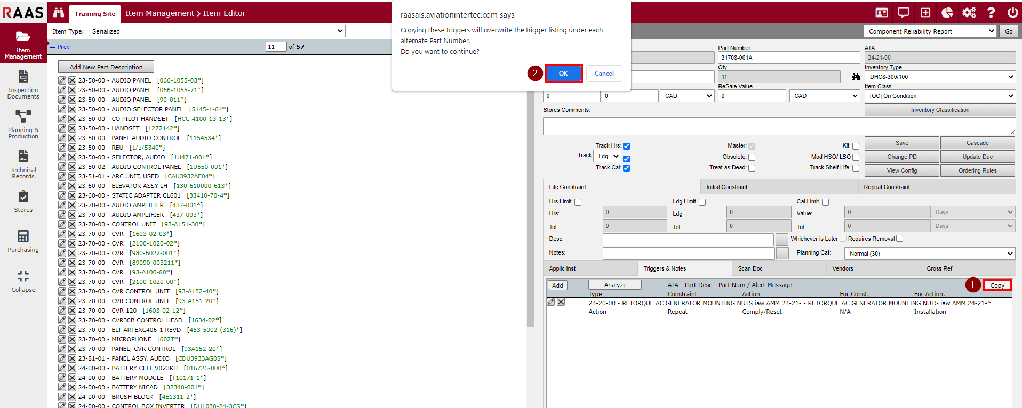Click the binoculars search icon in header
The width and height of the screenshot is (1022, 408).
[59, 13]
